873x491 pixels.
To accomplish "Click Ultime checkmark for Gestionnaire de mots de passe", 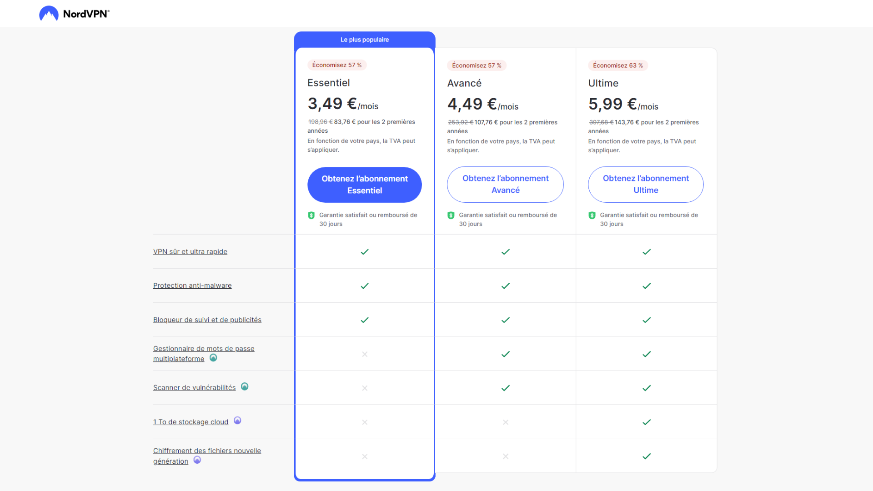I will coord(647,354).
